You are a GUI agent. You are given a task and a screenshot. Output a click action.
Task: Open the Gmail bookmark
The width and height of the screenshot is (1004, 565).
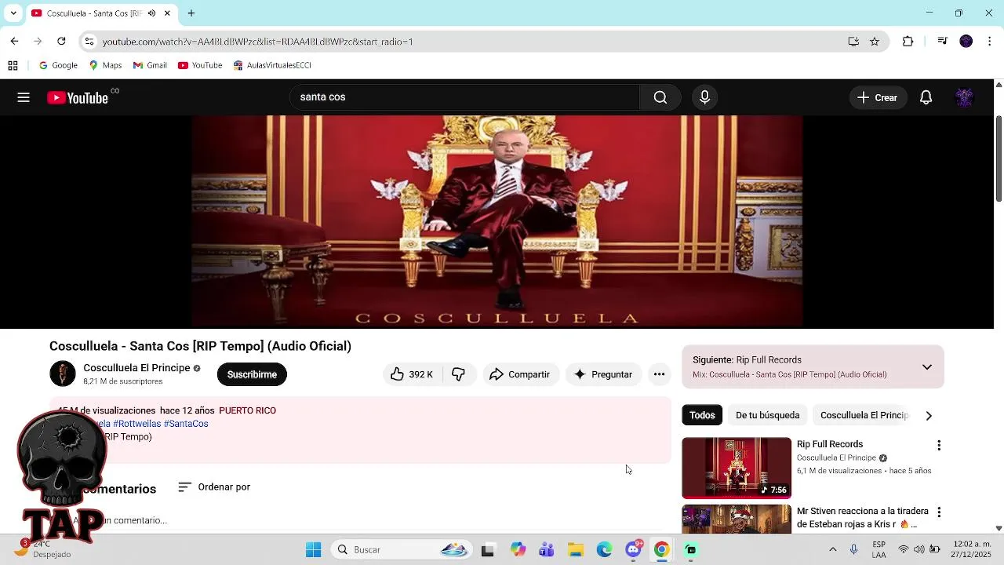point(150,65)
